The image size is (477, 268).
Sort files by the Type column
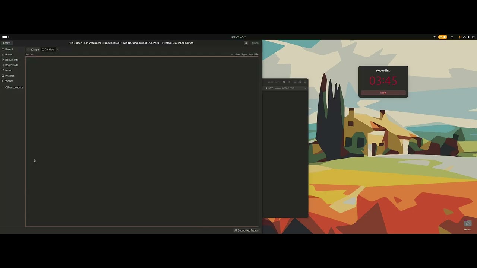(244, 54)
